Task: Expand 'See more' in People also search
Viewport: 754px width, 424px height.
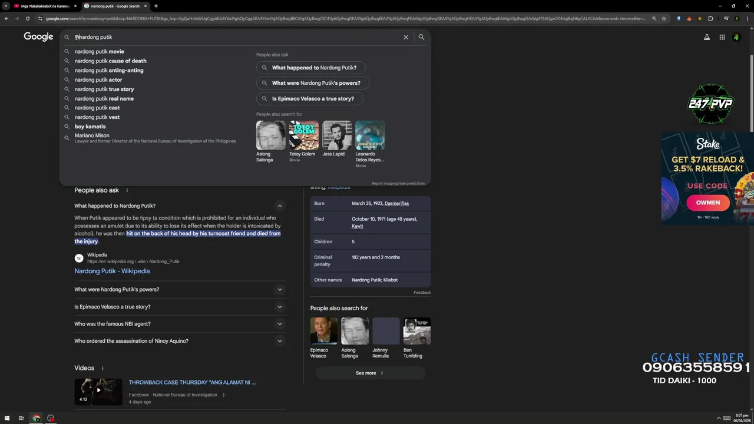Action: pyautogui.click(x=370, y=373)
